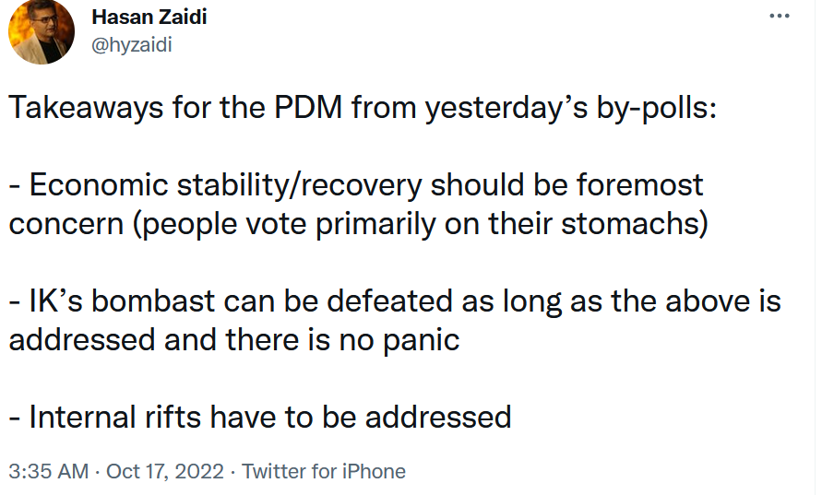Screen dimensions: 822x495
Task: Select the word 'by-polls:' in the tweet
Action: 656,109
